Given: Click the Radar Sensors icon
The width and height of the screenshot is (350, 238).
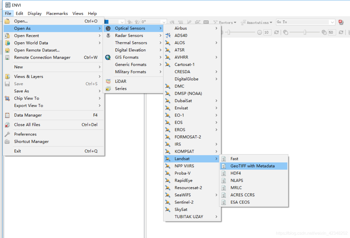Looking at the screenshot, I should (108, 35).
